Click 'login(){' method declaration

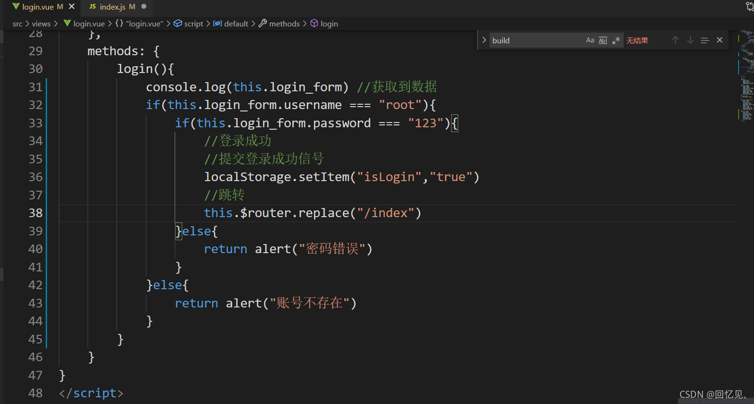[146, 69]
